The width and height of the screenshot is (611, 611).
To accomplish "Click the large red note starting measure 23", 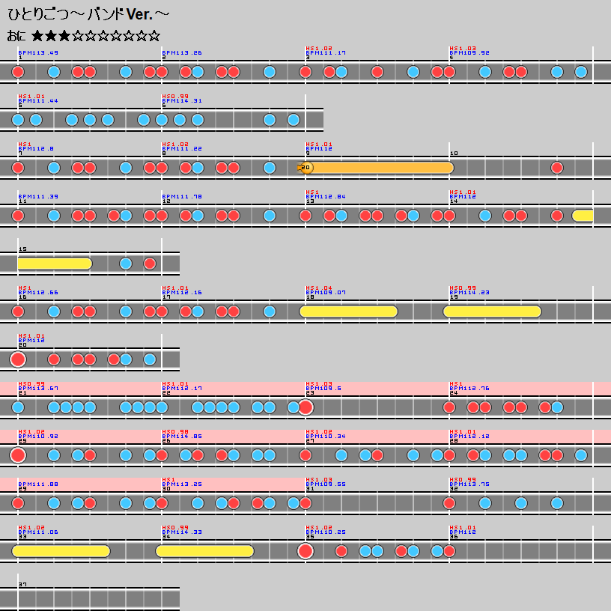I will click(x=305, y=407).
